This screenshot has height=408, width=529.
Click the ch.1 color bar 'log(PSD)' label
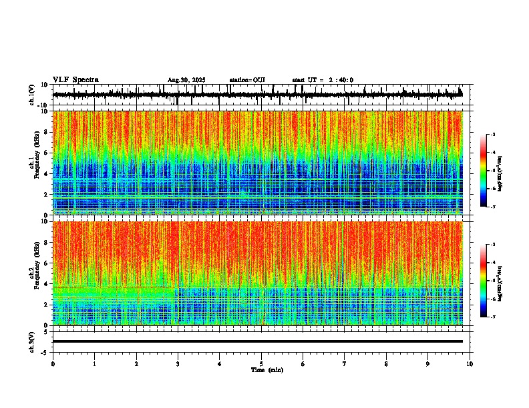pyautogui.click(x=500, y=173)
